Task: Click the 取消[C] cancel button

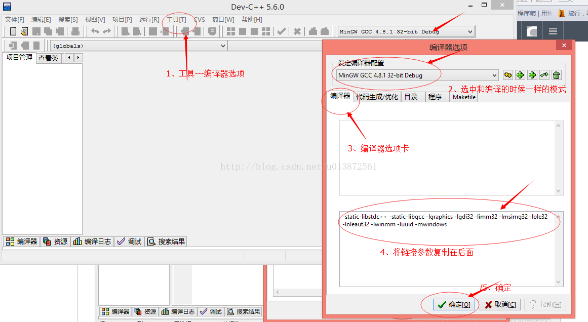Action: point(500,304)
